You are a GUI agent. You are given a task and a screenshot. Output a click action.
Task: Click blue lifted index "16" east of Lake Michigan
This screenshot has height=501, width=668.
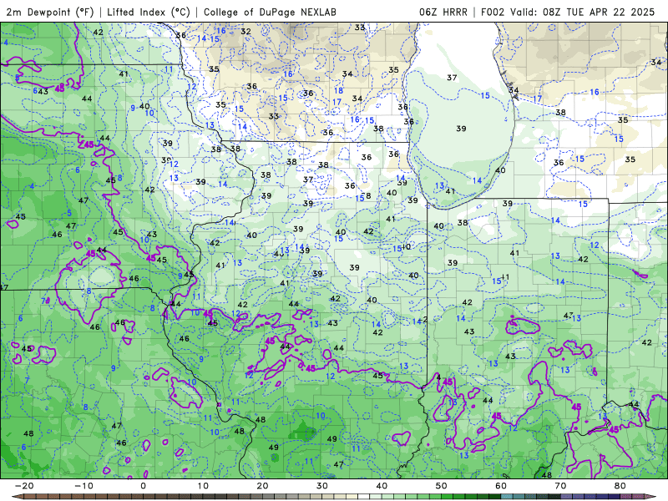tap(595, 92)
